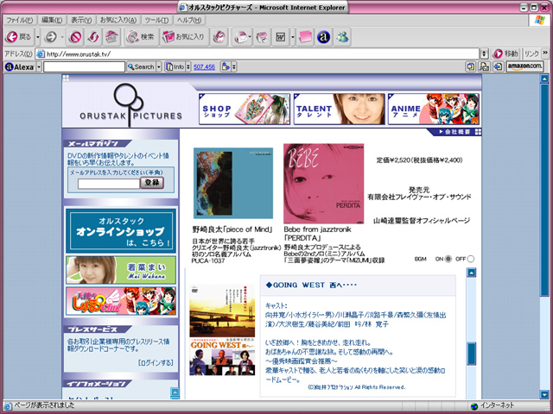Click the Home page toolbar icon

(112, 37)
